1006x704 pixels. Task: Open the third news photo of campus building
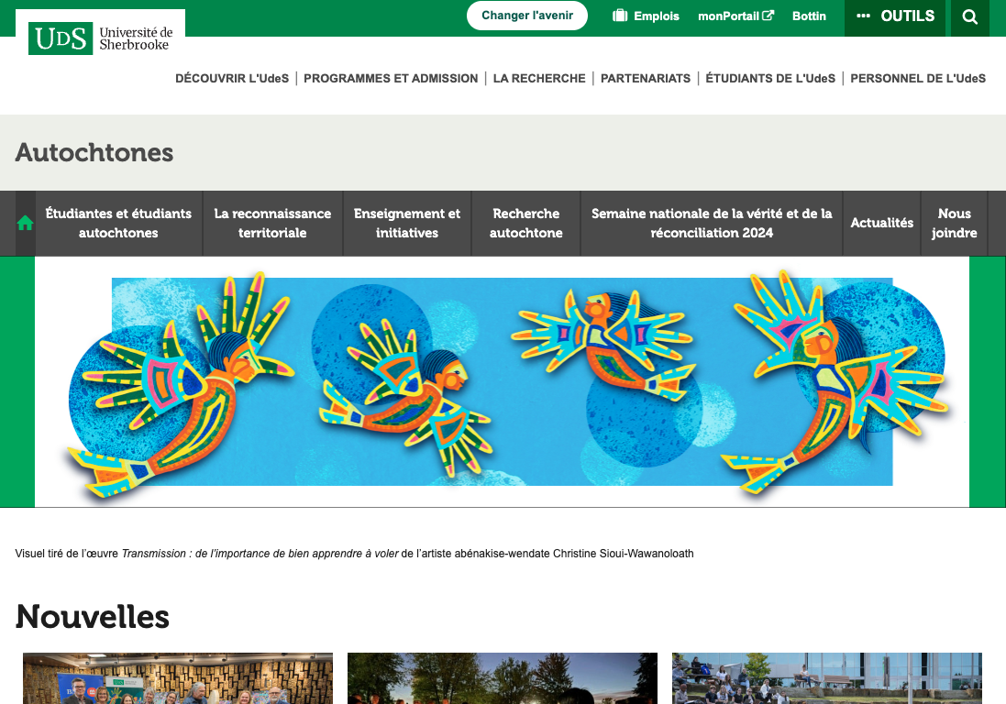click(827, 678)
